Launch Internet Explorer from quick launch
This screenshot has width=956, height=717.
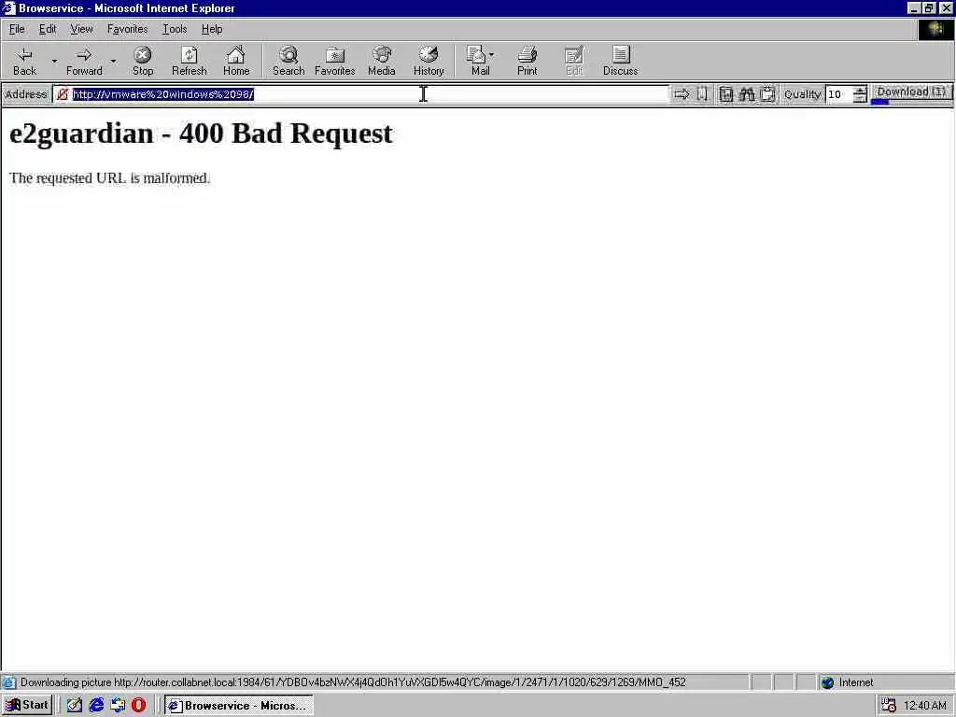pyautogui.click(x=96, y=706)
